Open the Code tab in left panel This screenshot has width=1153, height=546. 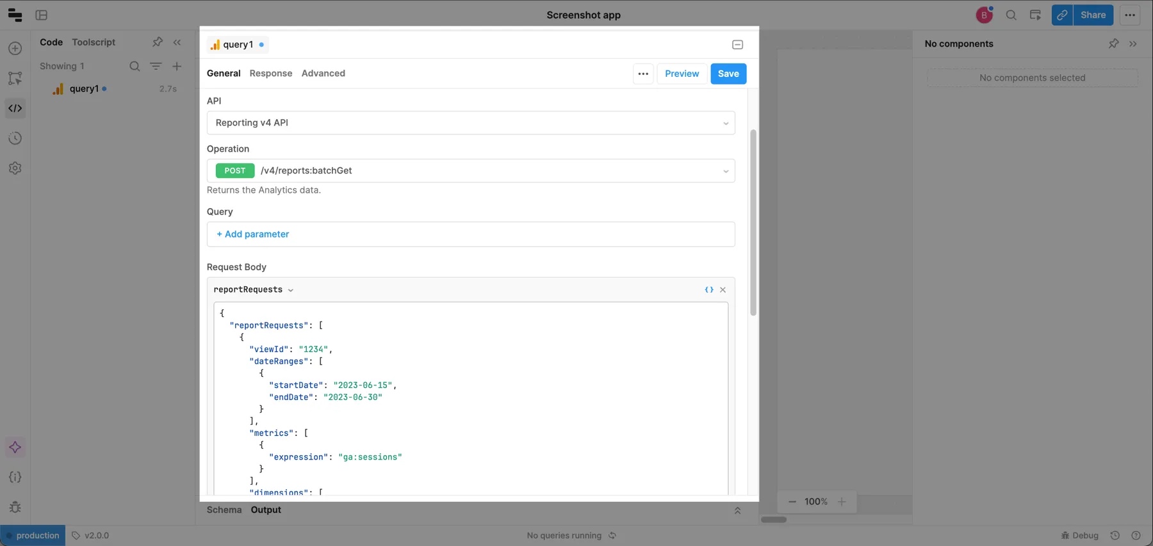[x=51, y=42]
